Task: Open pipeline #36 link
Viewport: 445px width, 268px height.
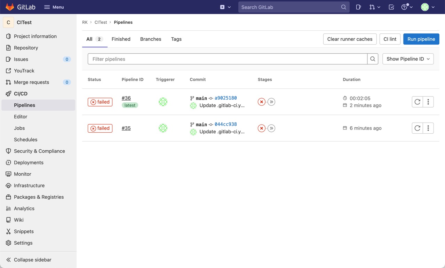Action: coord(126,98)
